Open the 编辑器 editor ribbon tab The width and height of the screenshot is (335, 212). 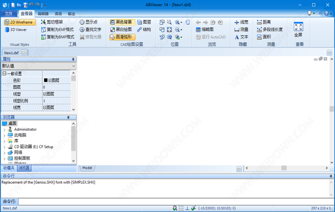[43, 14]
